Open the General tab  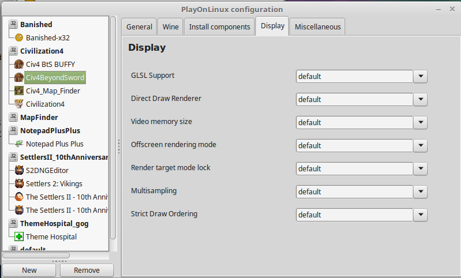tap(139, 27)
